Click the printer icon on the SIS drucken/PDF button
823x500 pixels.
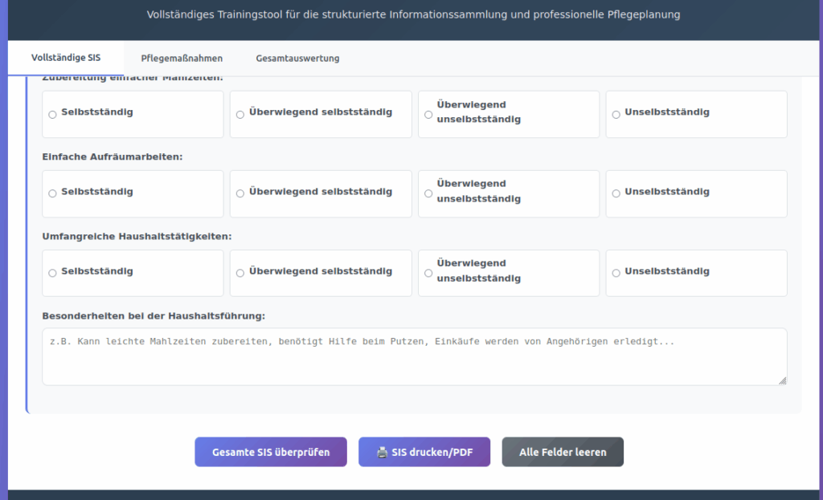tap(382, 453)
